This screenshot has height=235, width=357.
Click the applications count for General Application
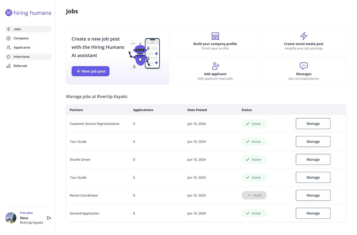pyautogui.click(x=134, y=213)
